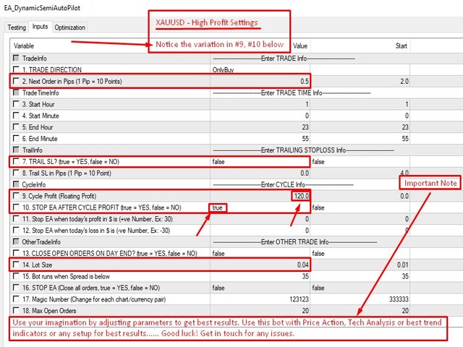Select End Hour Start cell 23

(360, 127)
